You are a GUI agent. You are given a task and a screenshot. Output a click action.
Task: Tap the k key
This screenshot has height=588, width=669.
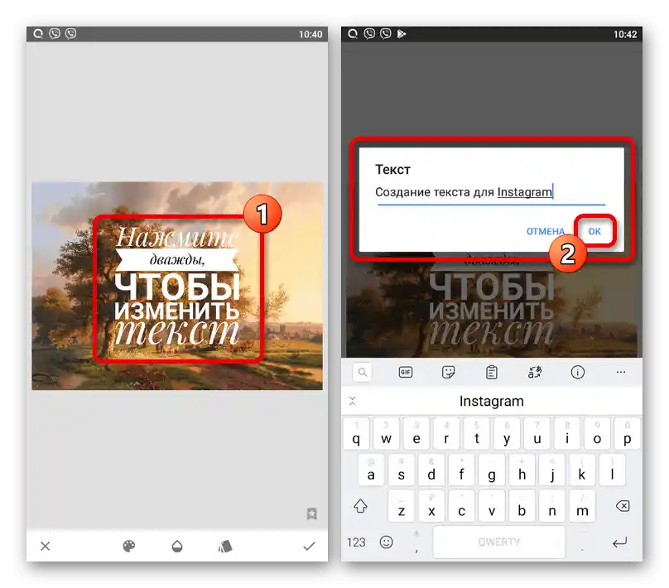coord(582,470)
